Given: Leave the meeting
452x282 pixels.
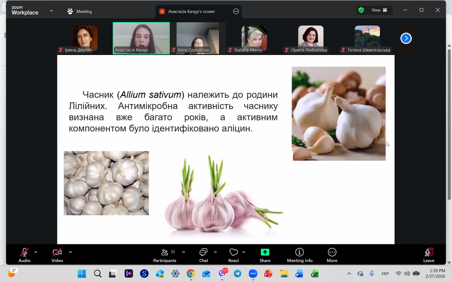Looking at the screenshot, I should [x=429, y=255].
